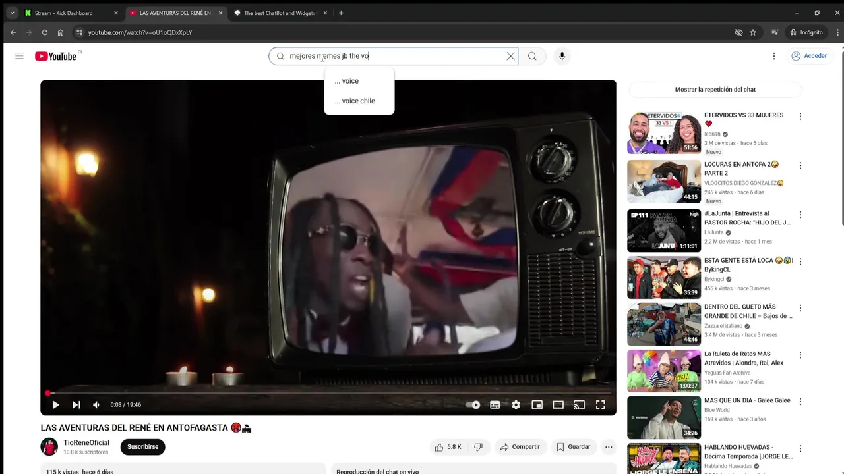844x474 pixels.
Task: Open the lebriah channel name link
Action: (712, 134)
